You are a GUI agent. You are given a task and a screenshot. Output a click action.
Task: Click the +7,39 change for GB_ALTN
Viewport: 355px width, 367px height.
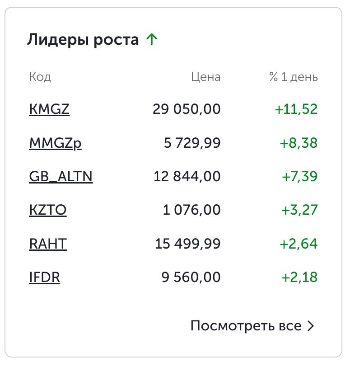click(299, 177)
